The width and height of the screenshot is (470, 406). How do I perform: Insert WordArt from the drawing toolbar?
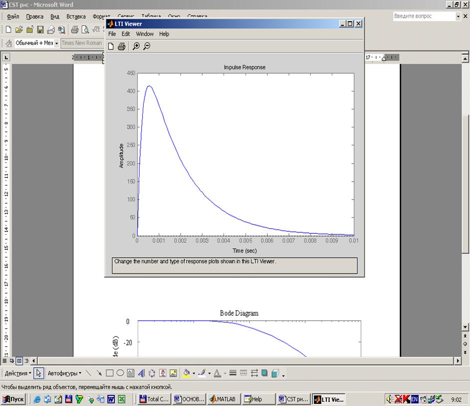(x=141, y=373)
